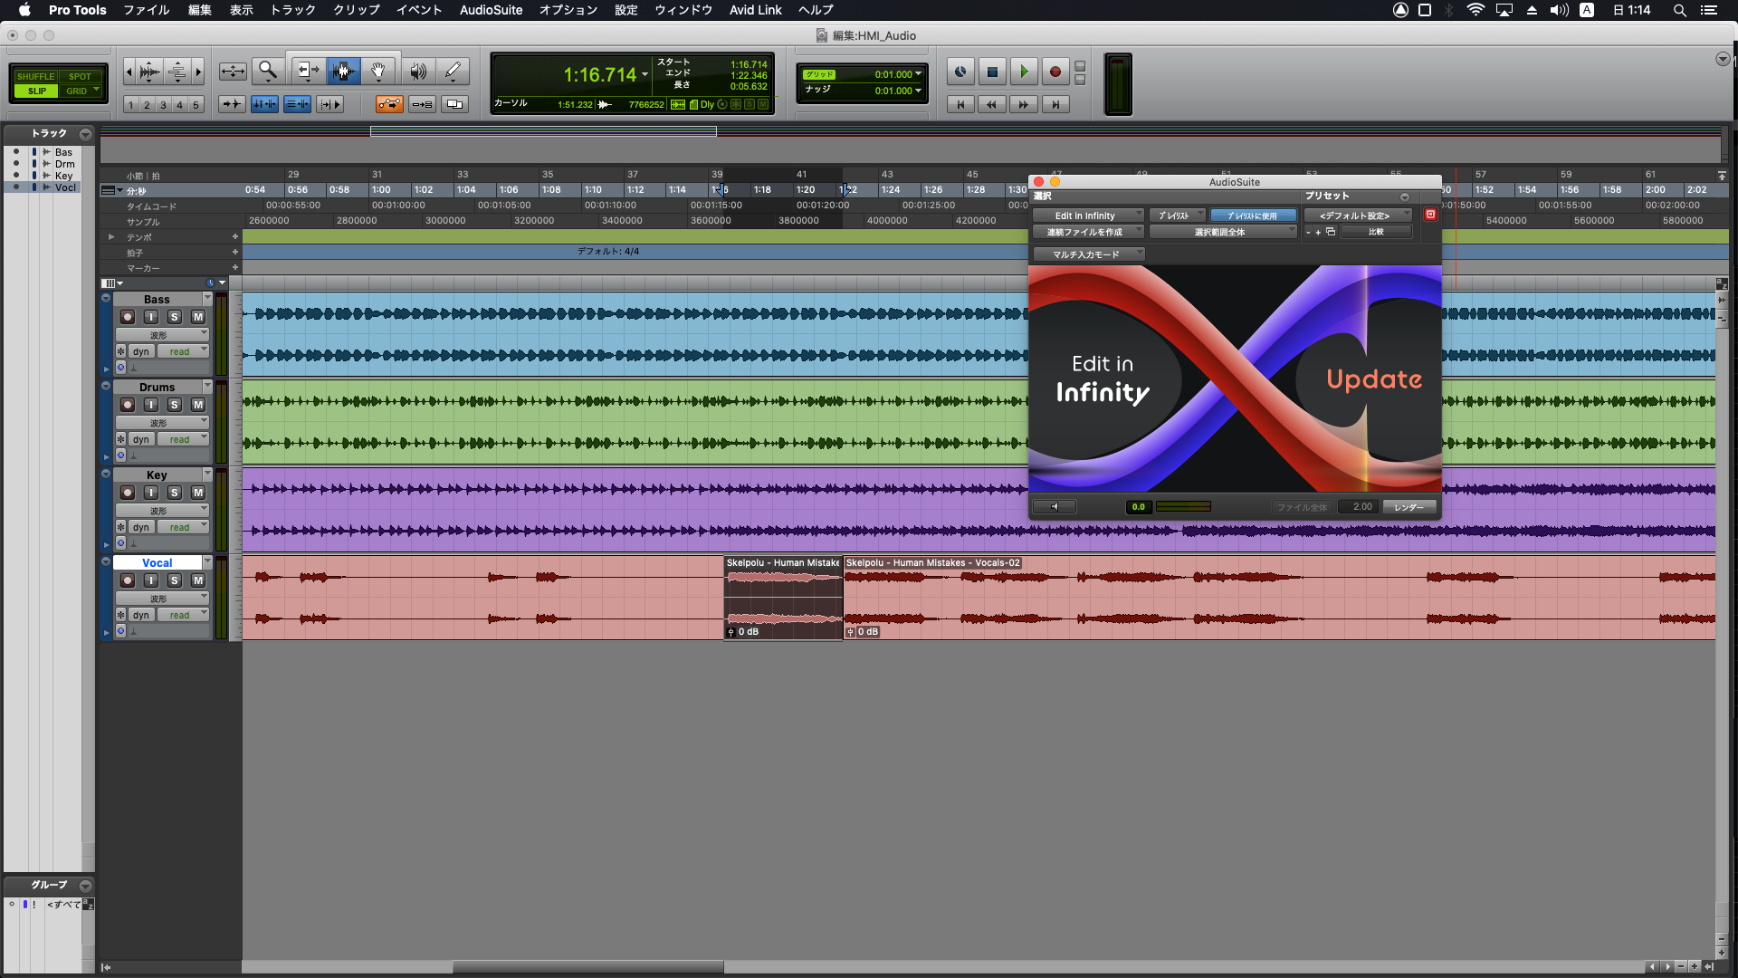Click the Layered Editing icon
This screenshot has width=1738, height=978.
454,104
